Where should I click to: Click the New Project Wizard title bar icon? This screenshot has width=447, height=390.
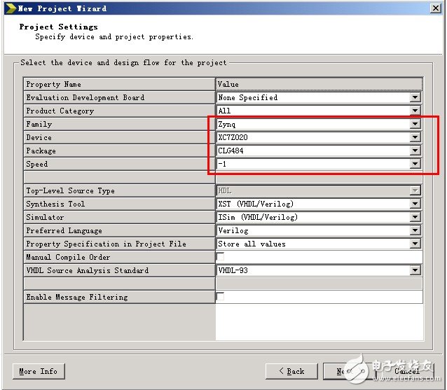click(x=9, y=8)
